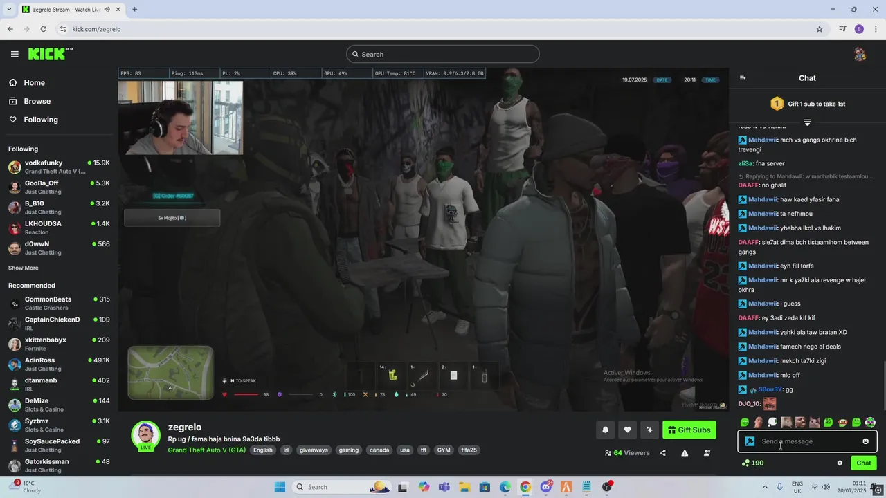Click the report warning triangle icon
Image resolution: width=886 pixels, height=498 pixels.
(685, 453)
